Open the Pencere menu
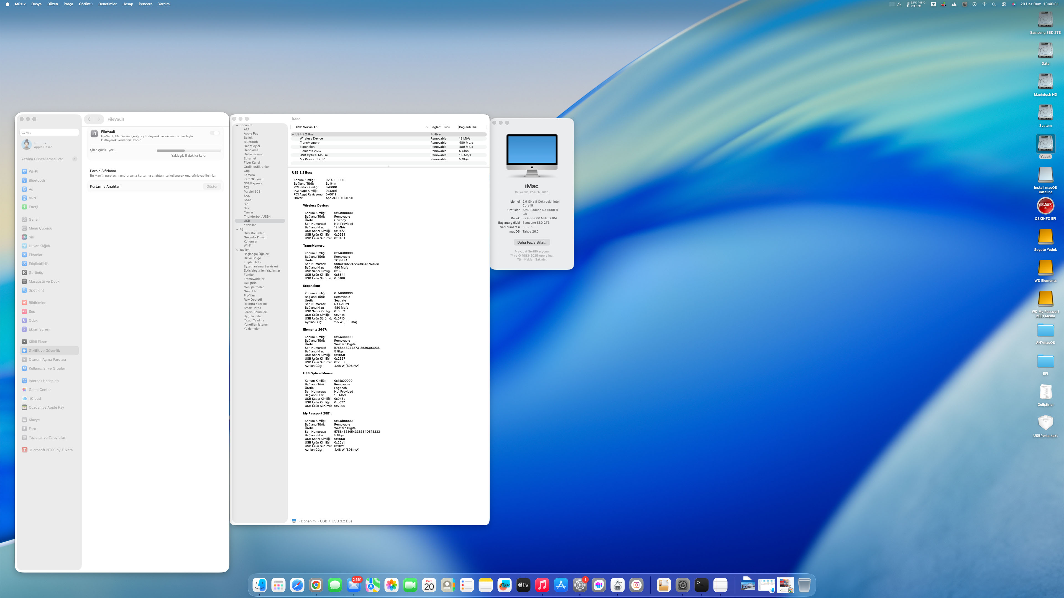This screenshot has height=598, width=1064. 145,4
